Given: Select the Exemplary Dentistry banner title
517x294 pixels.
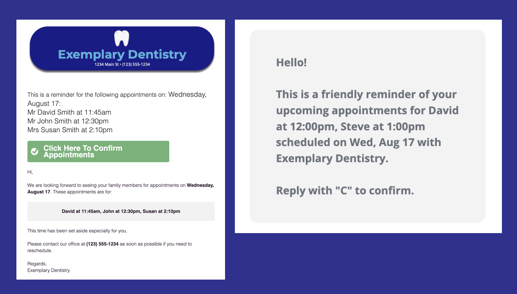Looking at the screenshot, I should 122,54.
